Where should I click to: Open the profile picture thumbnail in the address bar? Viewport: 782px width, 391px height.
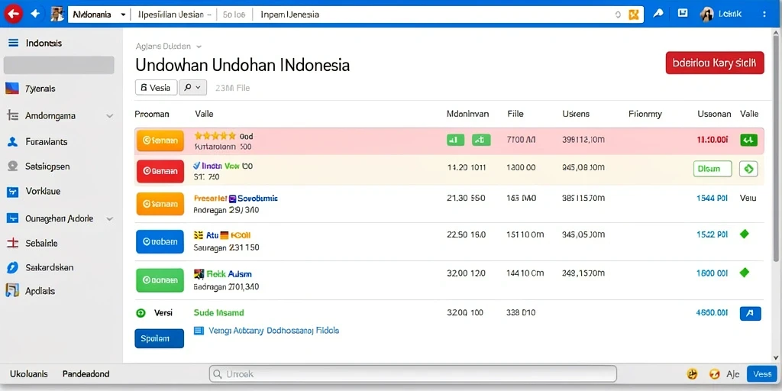57,14
